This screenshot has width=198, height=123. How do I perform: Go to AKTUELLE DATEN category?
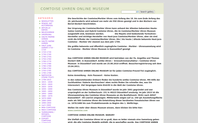click(46, 29)
